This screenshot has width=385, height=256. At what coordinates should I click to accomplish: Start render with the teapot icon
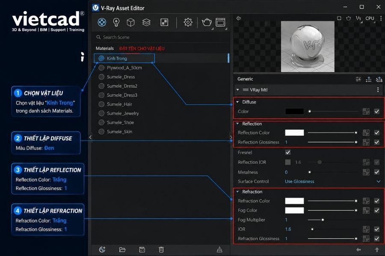coord(207,22)
